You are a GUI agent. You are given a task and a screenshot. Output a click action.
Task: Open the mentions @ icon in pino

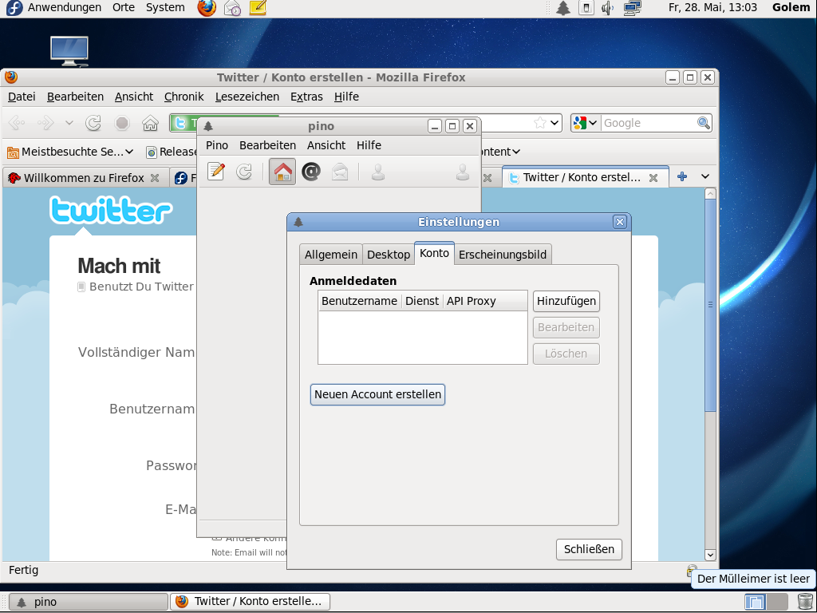pos(311,172)
